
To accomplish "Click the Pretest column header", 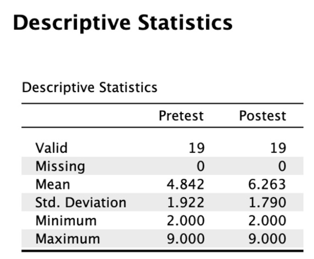I will [x=181, y=116].
